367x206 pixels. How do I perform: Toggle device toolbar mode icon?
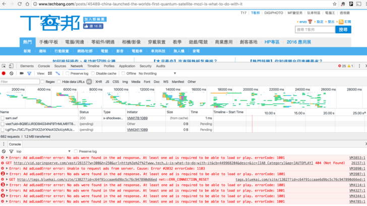[11, 66]
